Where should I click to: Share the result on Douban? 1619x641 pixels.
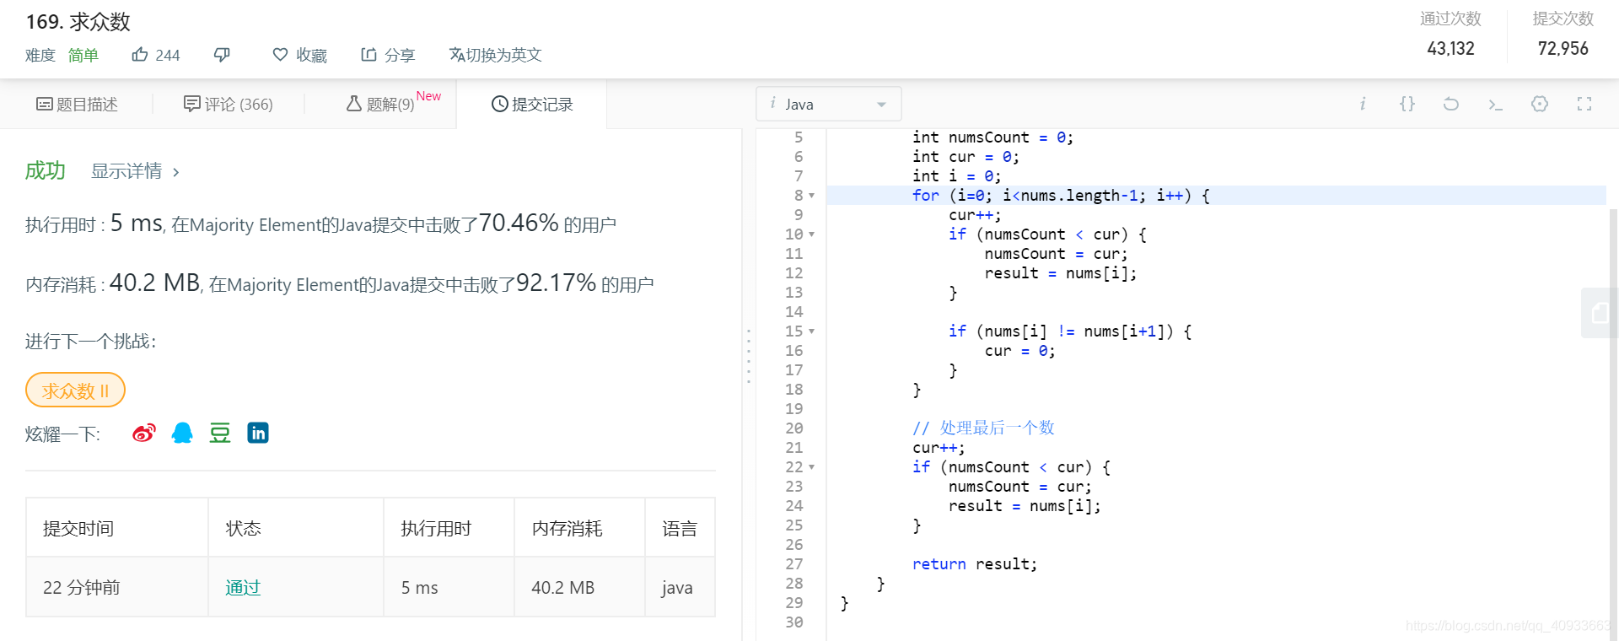click(x=220, y=433)
